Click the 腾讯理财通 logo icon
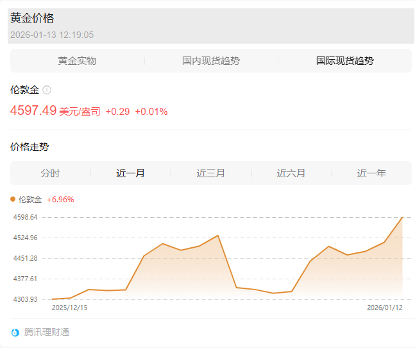The image size is (415, 348). [x=15, y=333]
